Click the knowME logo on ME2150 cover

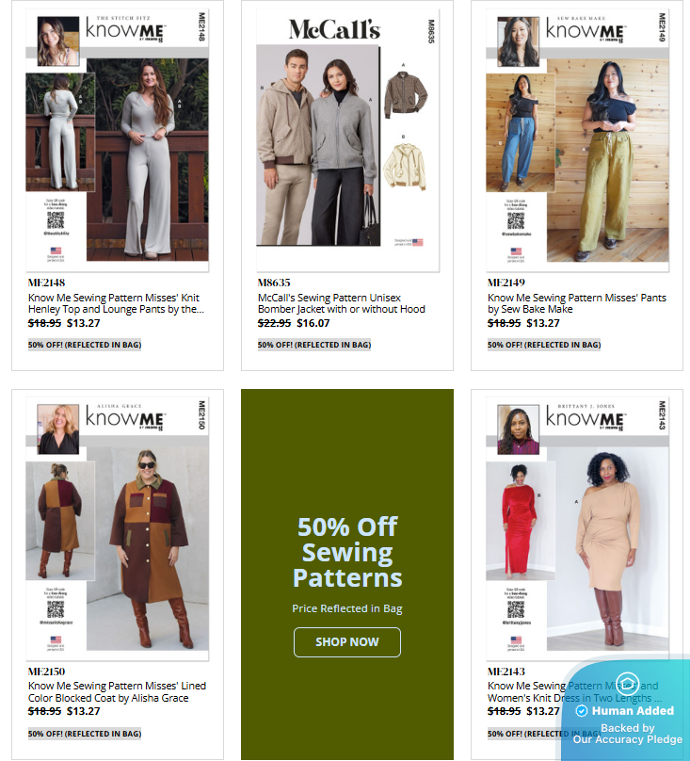tap(126, 418)
